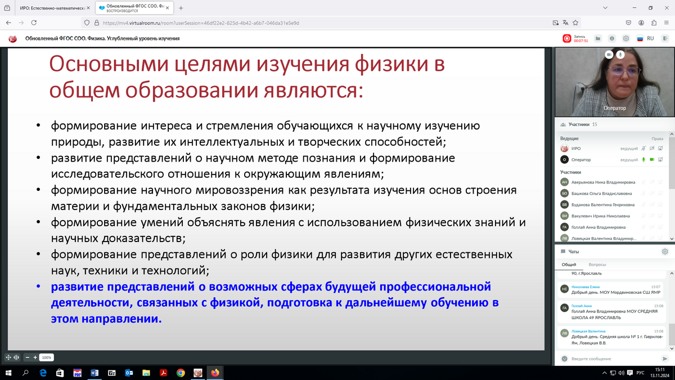The width and height of the screenshot is (675, 380).
Task: Open picture-in-picture icon in address bar
Action: 556,23
